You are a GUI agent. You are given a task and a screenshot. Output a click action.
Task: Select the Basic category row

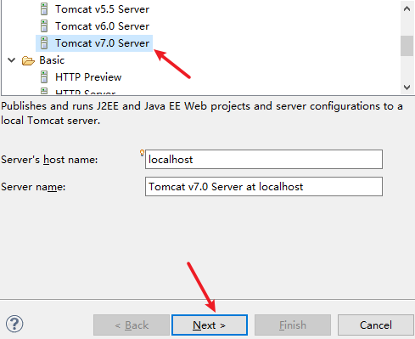pyautogui.click(x=52, y=60)
